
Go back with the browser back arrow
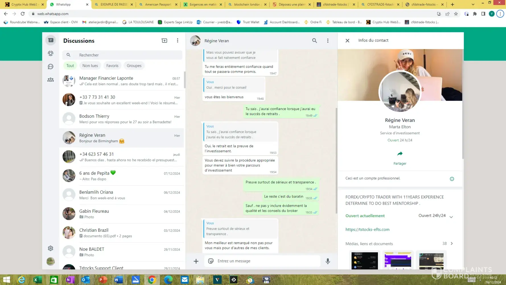pyautogui.click(x=6, y=14)
